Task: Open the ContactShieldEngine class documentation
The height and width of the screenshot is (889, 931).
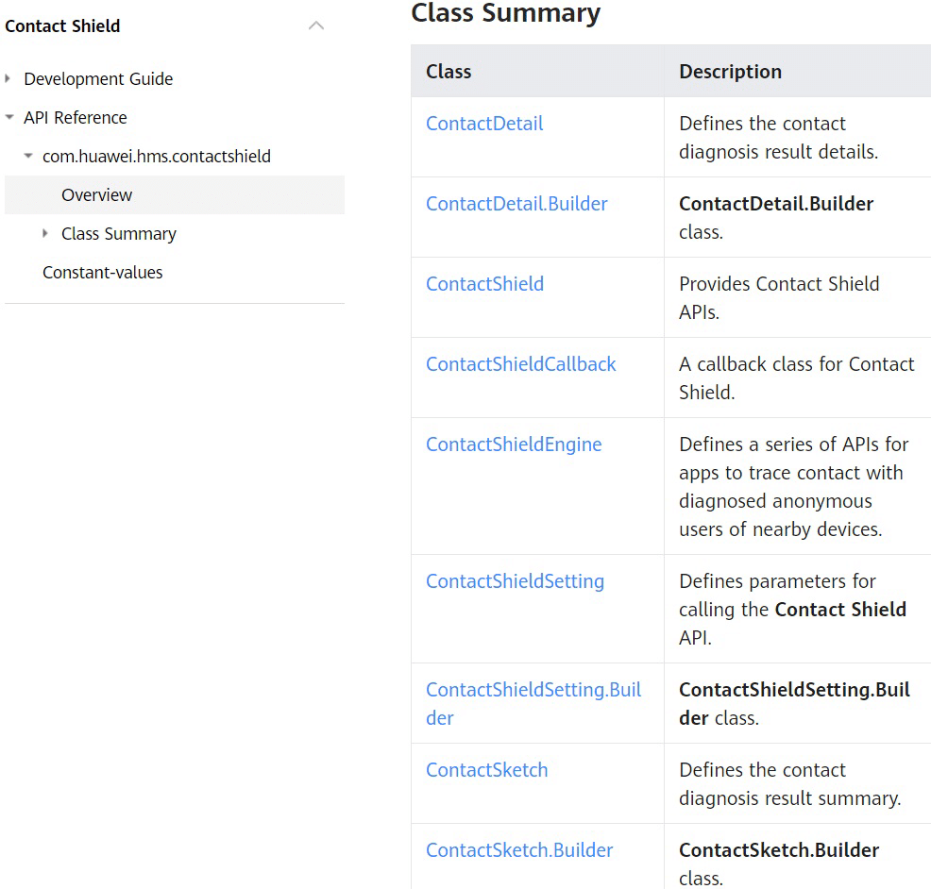Action: (514, 444)
